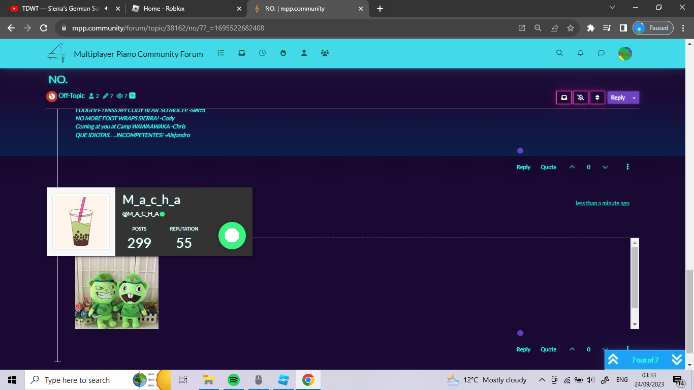This screenshot has width=694, height=390.
Task: Reply to the post with the plush toys image
Action: pyautogui.click(x=523, y=349)
